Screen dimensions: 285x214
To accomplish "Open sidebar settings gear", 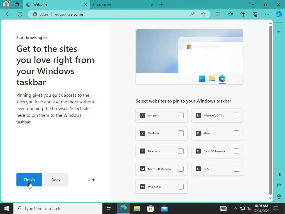I will point(279,197).
